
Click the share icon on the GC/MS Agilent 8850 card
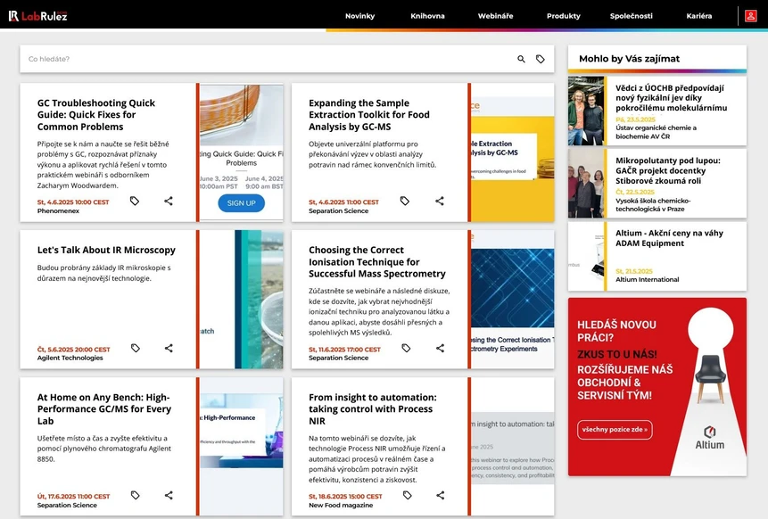(168, 494)
